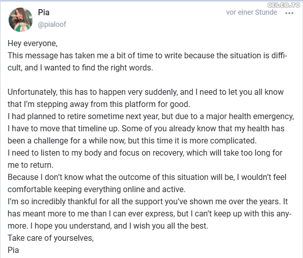Screen dimensions: 303x258
Task: Click the line starting 'Because I don't know'
Action: pos(147,177)
